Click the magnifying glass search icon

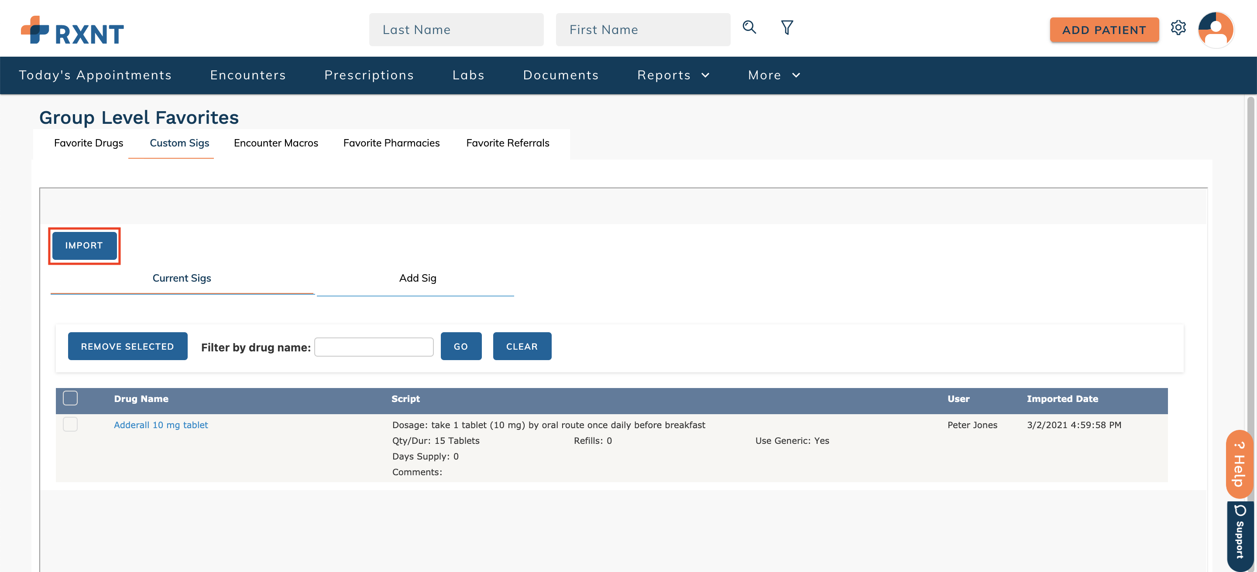point(749,27)
